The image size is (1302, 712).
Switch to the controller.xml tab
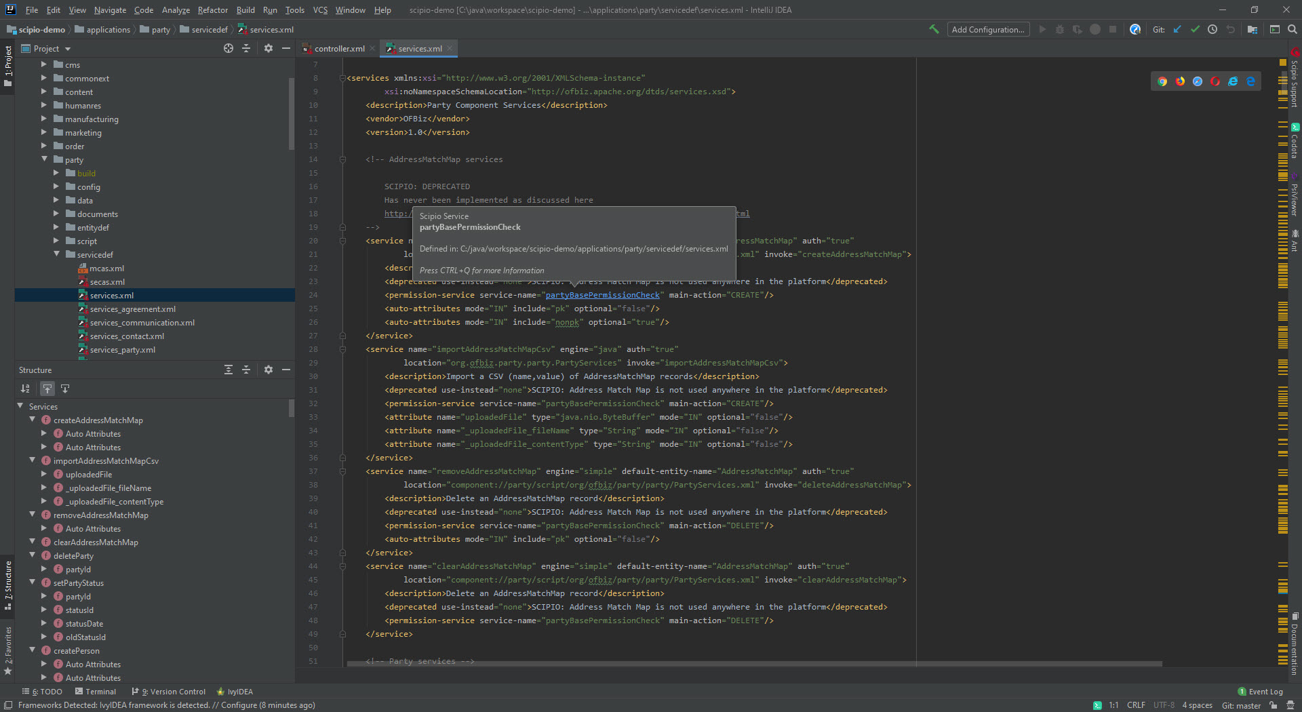pos(339,48)
